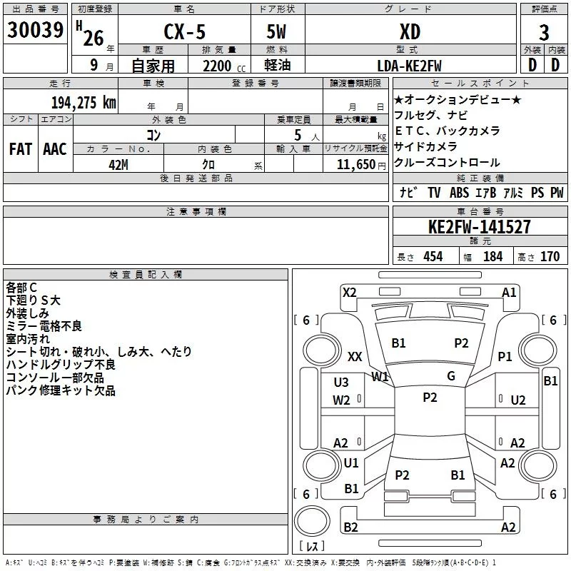Select U1 dent mark on diagram
This screenshot has height=571, width=571.
(x=351, y=463)
